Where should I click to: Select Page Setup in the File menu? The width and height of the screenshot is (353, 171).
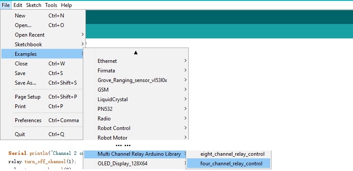pos(42,97)
